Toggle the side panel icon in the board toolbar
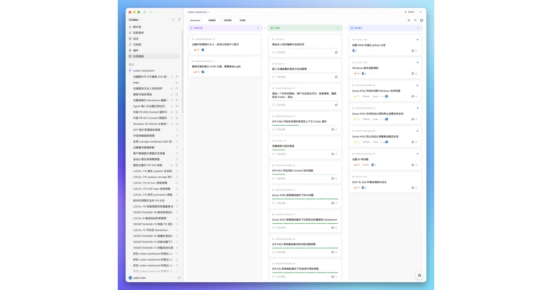 click(421, 20)
